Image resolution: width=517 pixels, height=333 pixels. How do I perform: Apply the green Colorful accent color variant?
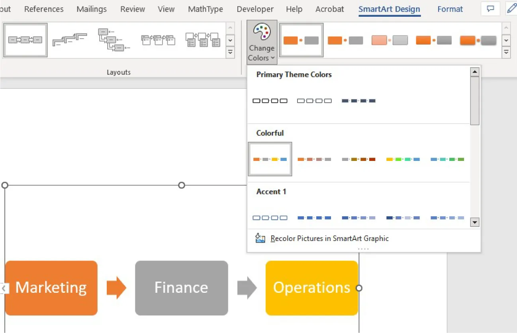point(447,159)
